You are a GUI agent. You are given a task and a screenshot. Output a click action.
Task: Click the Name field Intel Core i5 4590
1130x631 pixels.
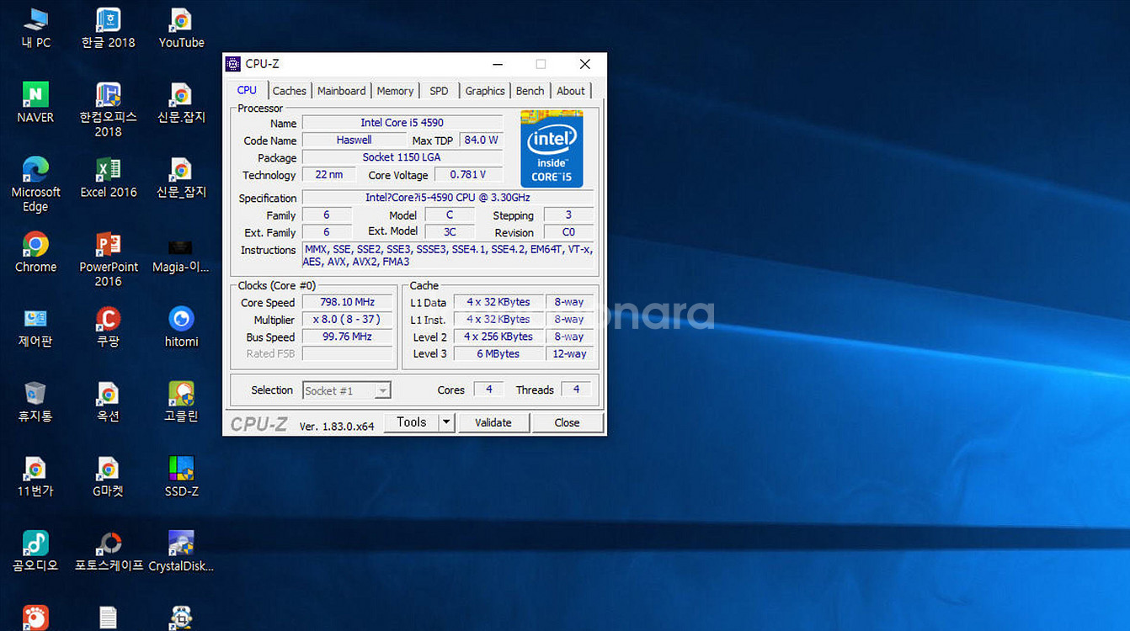pos(402,123)
